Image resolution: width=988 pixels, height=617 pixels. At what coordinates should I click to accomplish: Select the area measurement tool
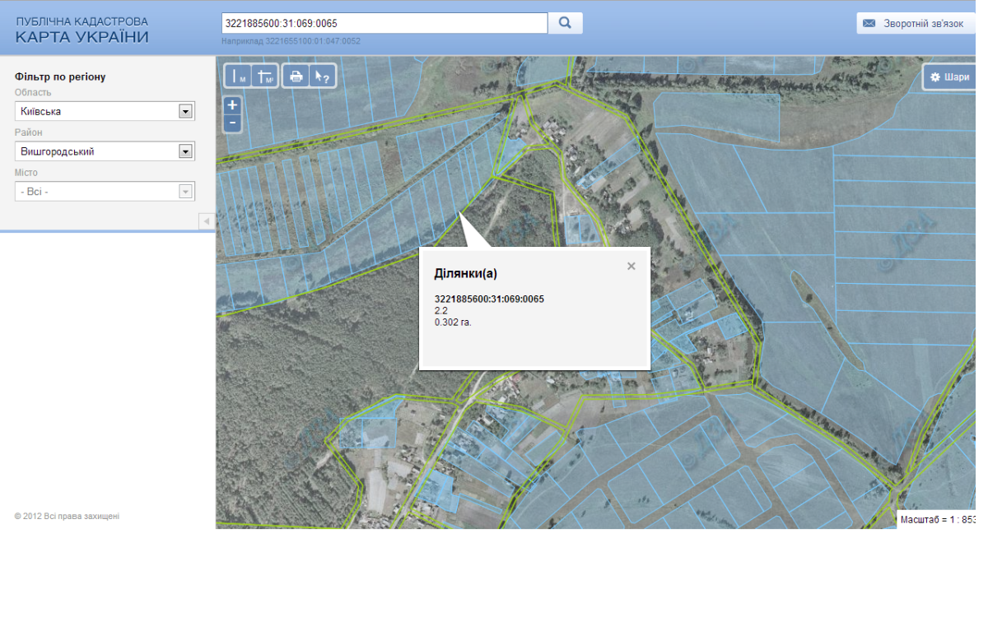(x=266, y=77)
